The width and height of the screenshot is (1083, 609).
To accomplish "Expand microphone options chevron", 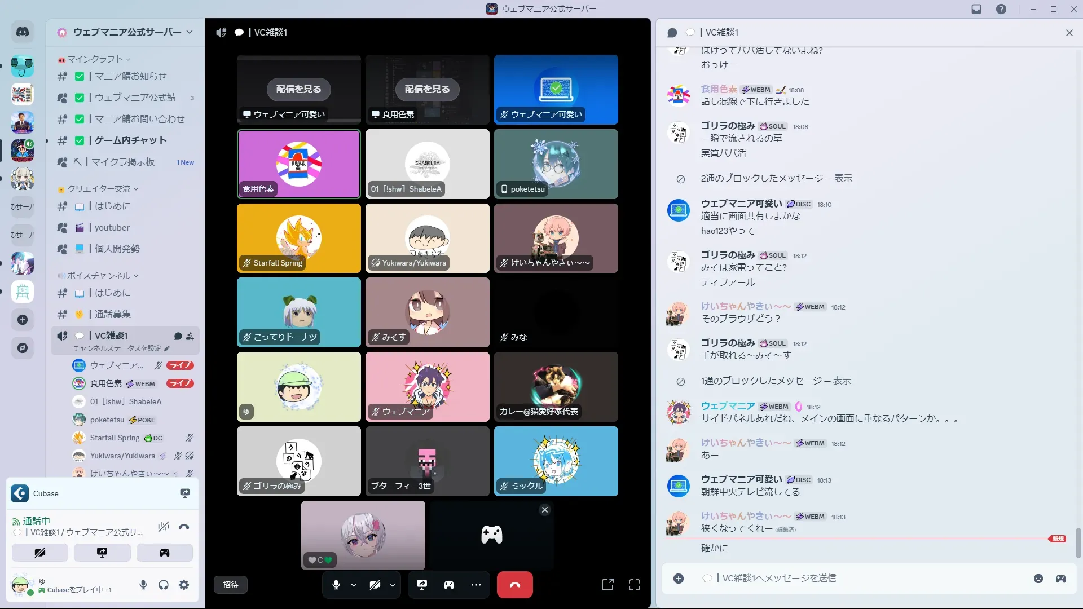I will click(x=354, y=585).
